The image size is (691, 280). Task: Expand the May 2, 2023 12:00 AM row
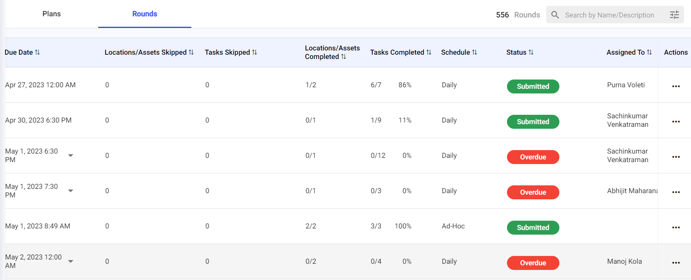[71, 261]
